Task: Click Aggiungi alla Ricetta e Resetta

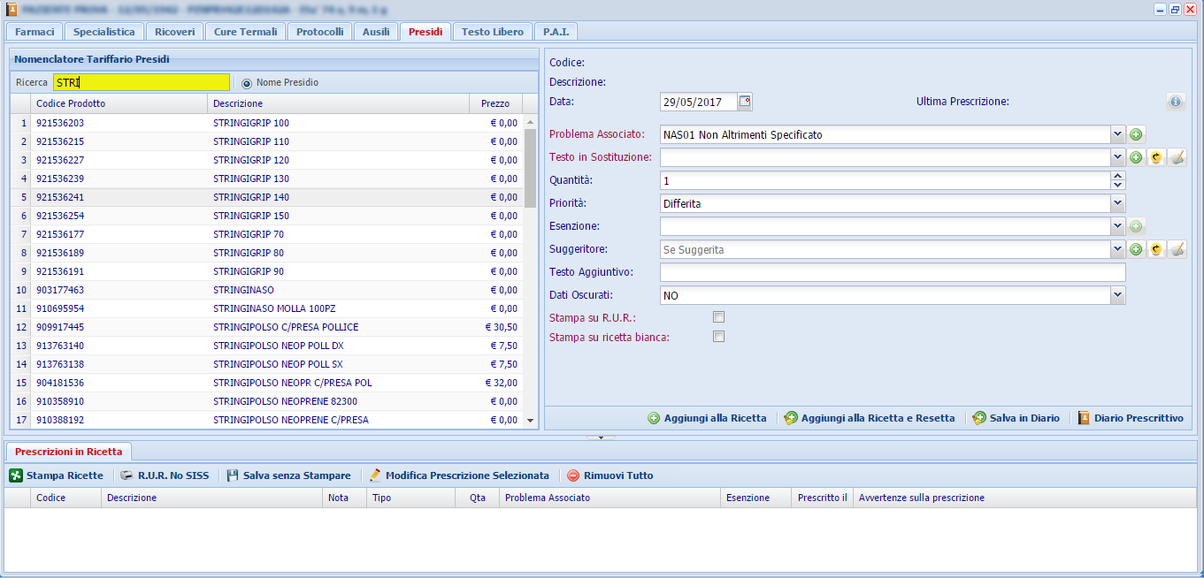Action: (x=870, y=418)
